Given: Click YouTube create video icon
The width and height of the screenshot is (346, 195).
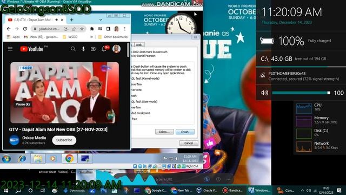Looking at the screenshot, I should click(94, 49).
